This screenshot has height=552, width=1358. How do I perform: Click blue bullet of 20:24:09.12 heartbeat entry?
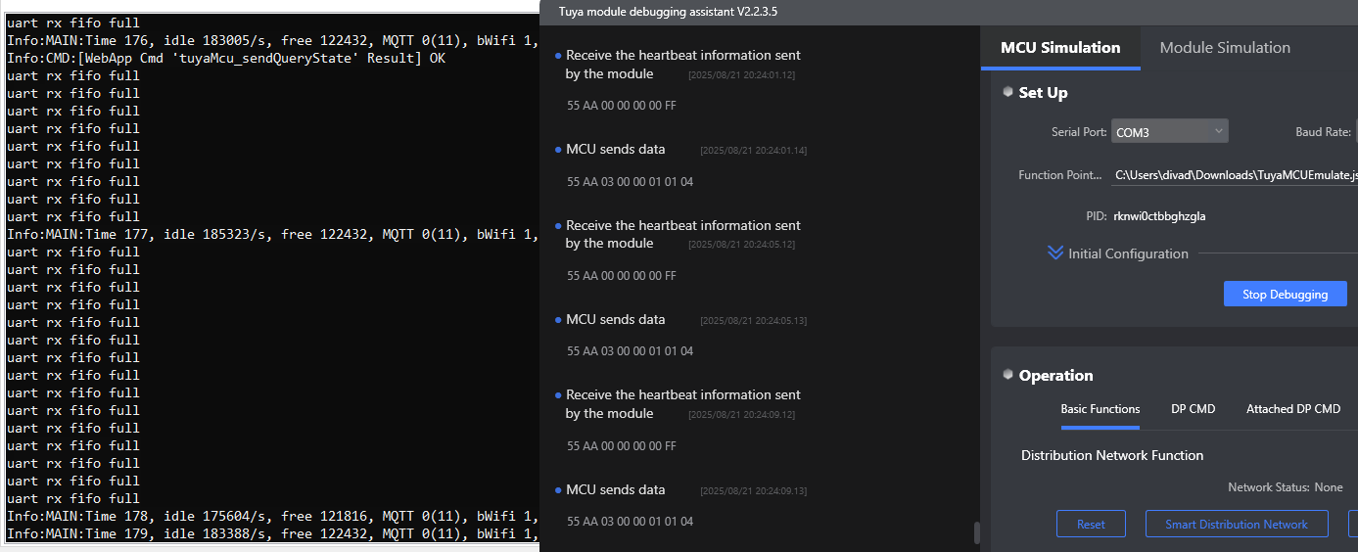(558, 395)
